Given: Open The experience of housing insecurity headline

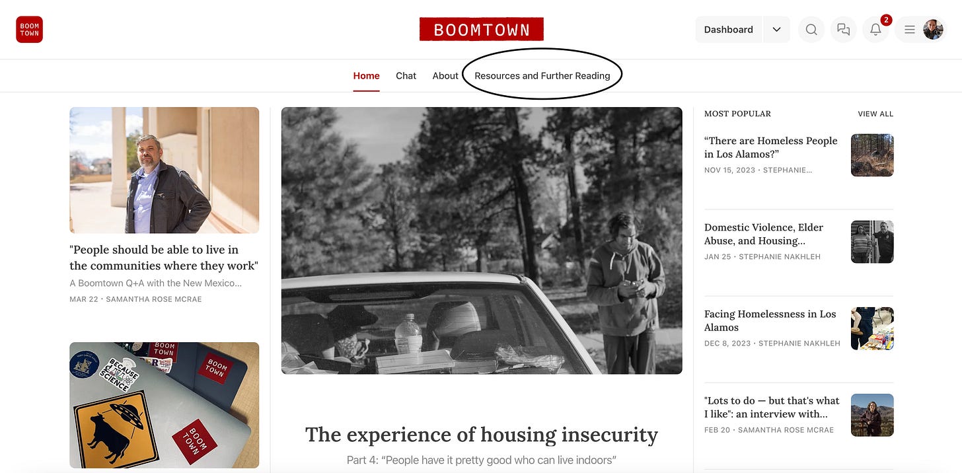Looking at the screenshot, I should coord(482,435).
